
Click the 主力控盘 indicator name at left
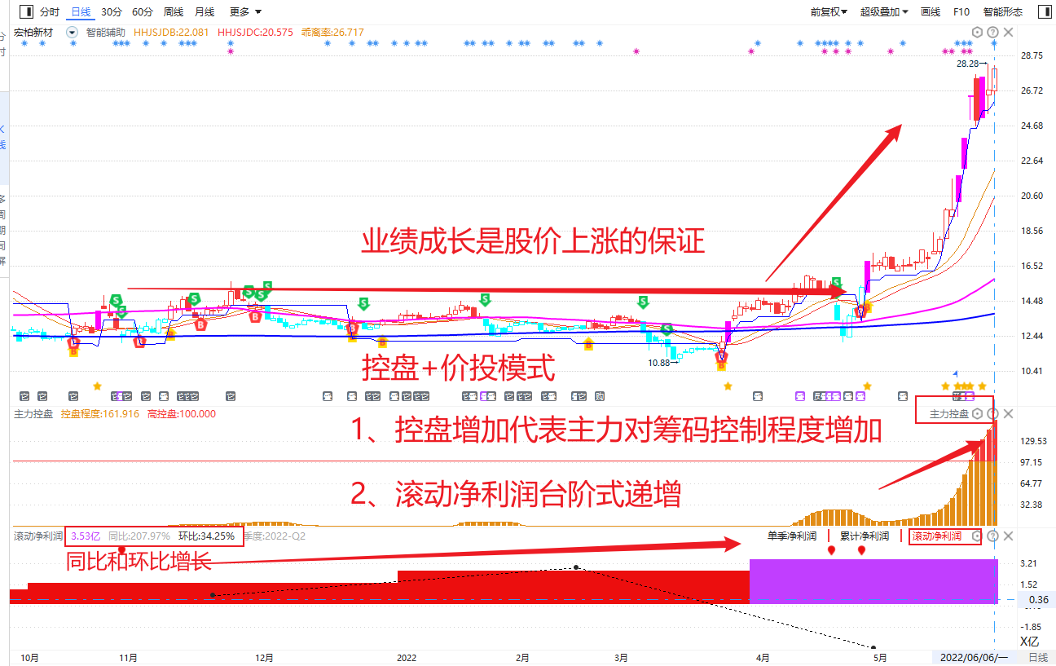pyautogui.click(x=33, y=414)
